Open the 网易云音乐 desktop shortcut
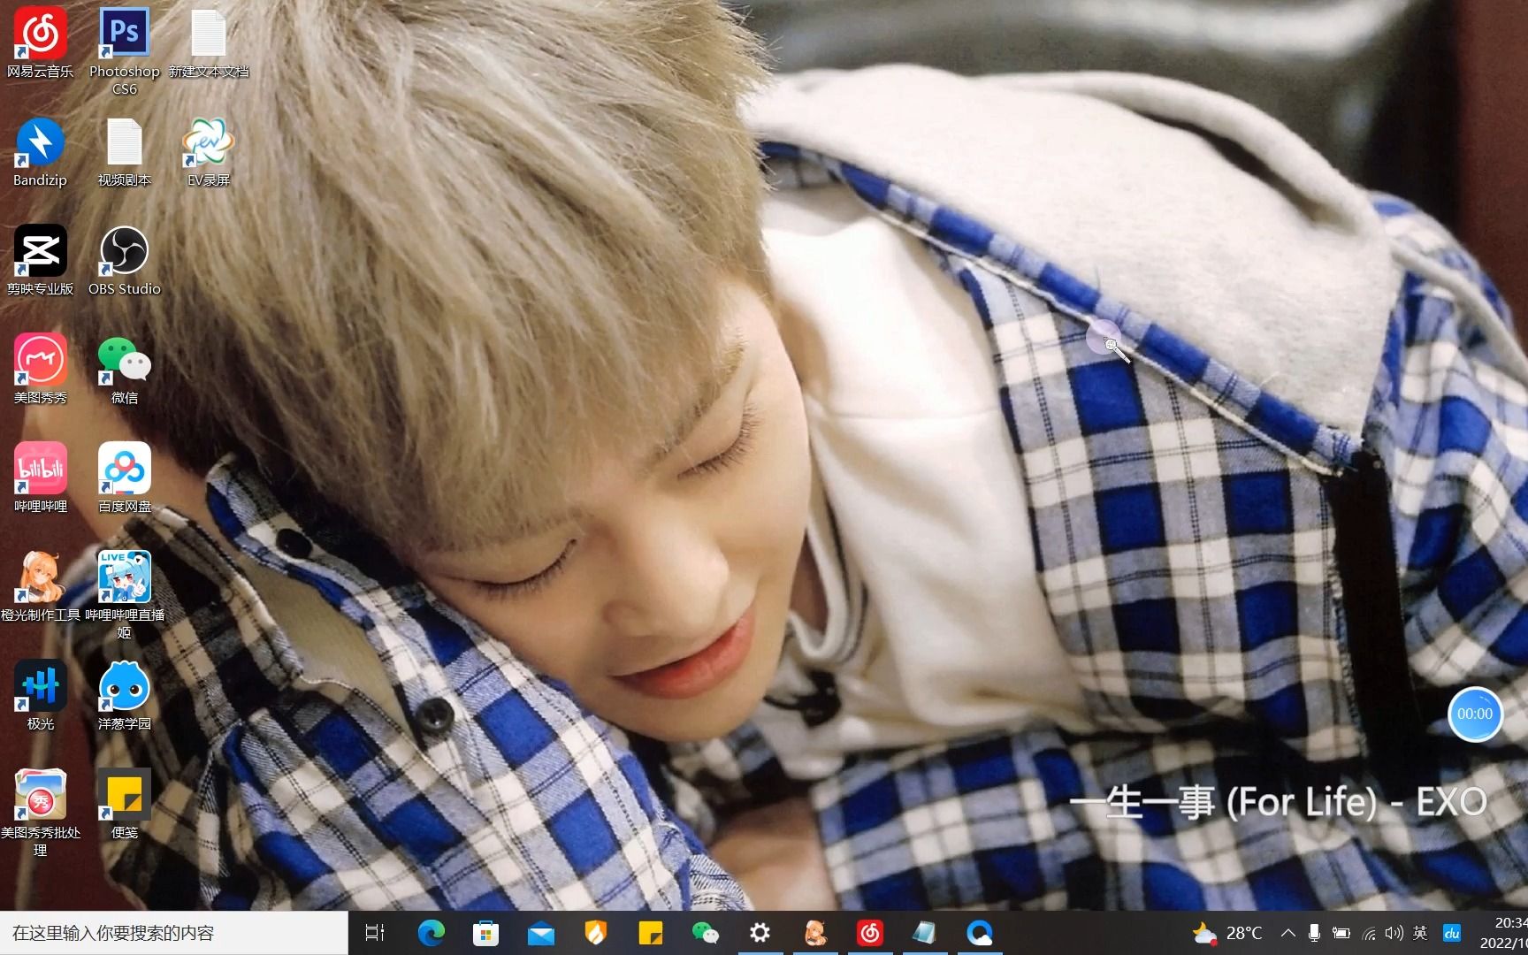This screenshot has width=1528, height=955. (40, 44)
